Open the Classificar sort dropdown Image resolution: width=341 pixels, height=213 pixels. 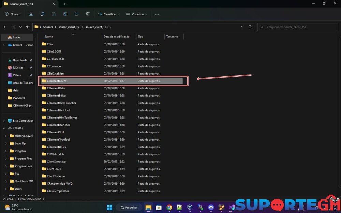[x=107, y=14]
